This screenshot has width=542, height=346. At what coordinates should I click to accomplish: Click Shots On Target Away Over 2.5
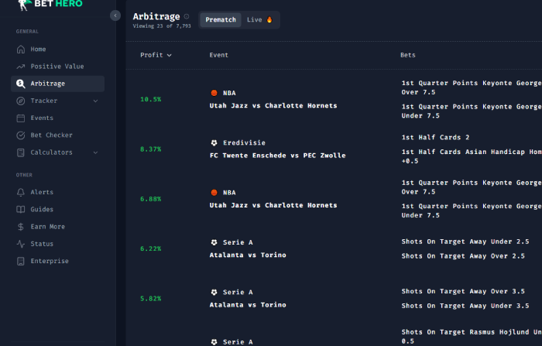[463, 256]
